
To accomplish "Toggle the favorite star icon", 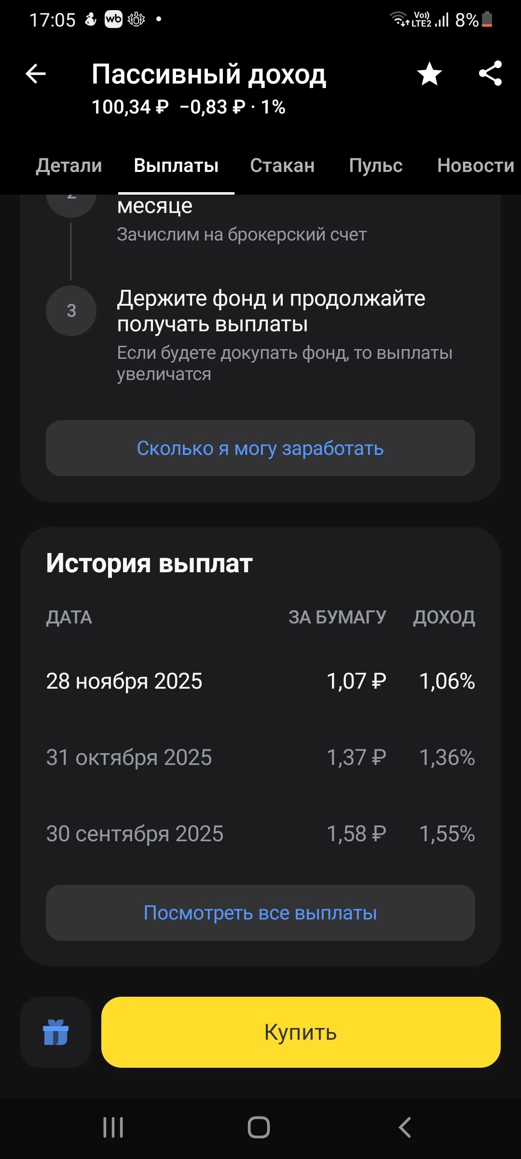I will point(429,74).
